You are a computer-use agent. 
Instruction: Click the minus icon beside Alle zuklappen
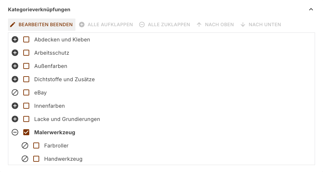click(142, 25)
